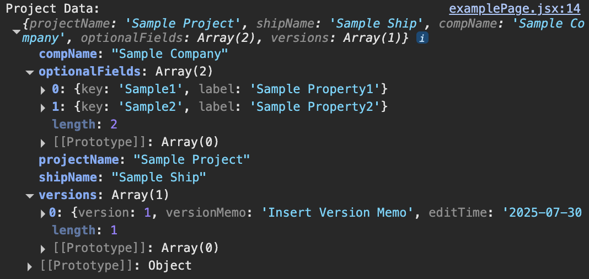
Task: Expand optionalFields item 0 (Sample1)
Action: pyautogui.click(x=43, y=89)
